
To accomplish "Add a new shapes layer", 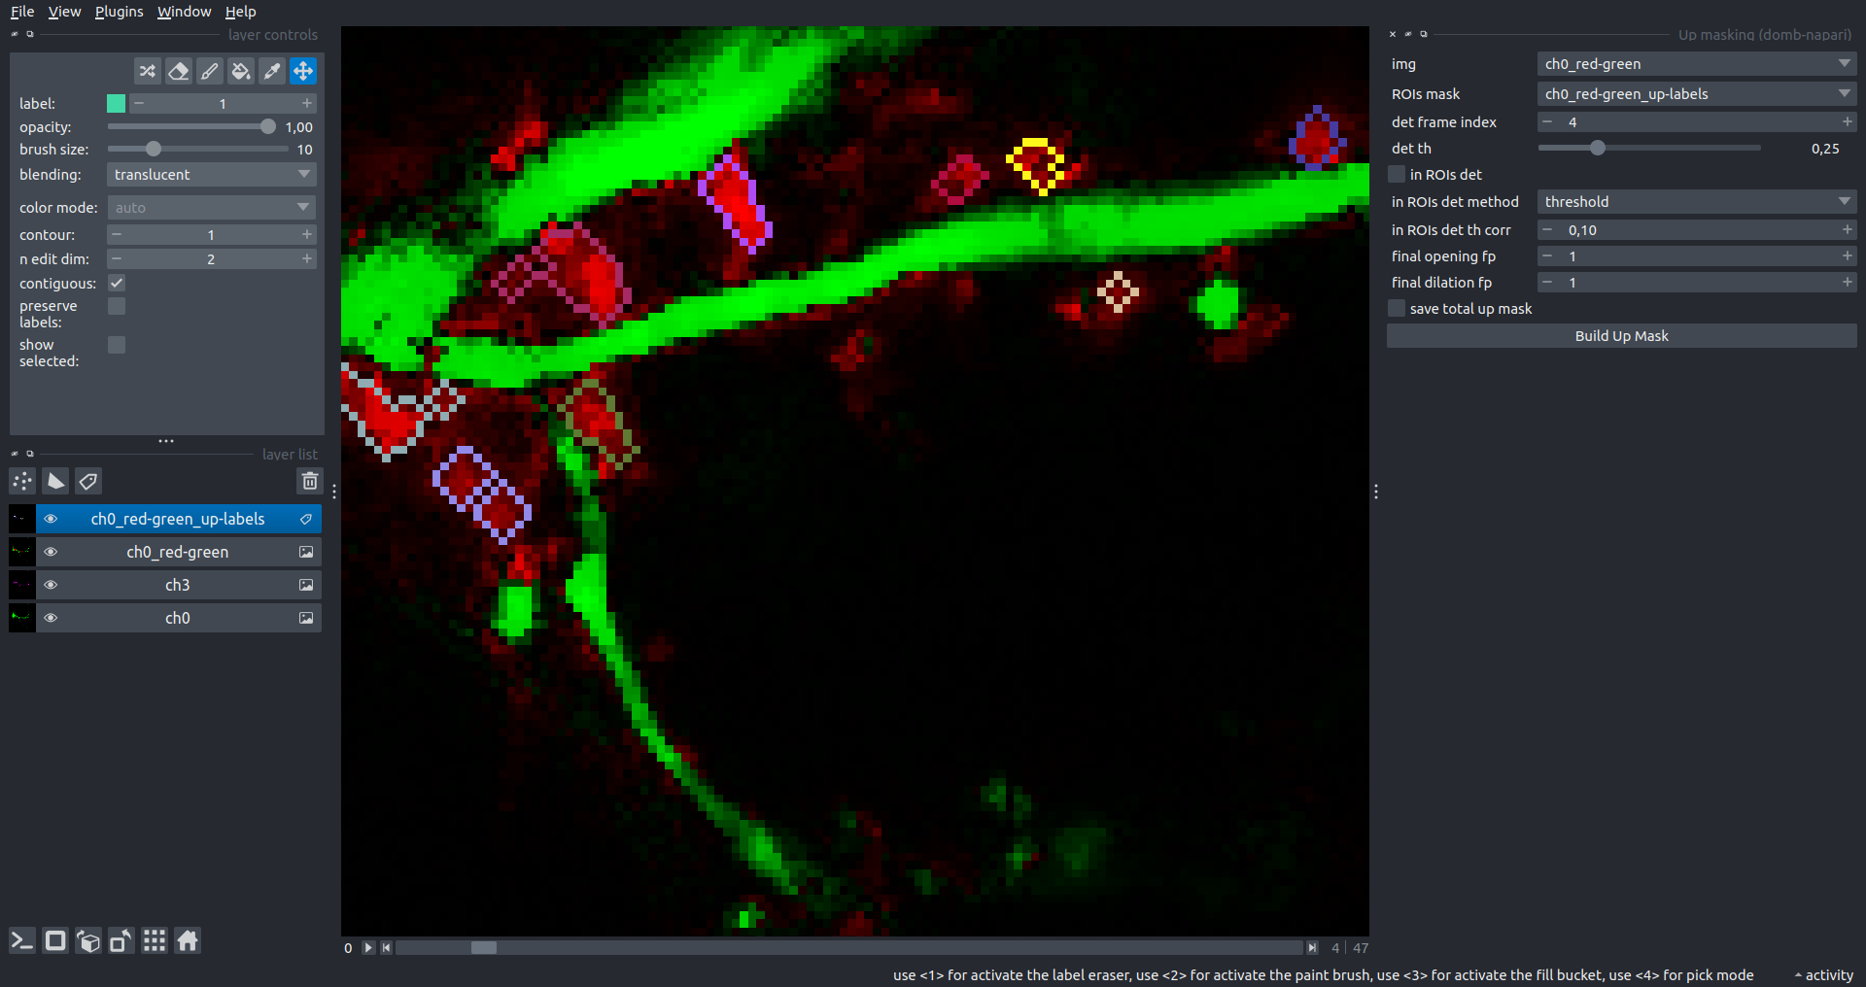I will click(x=55, y=481).
